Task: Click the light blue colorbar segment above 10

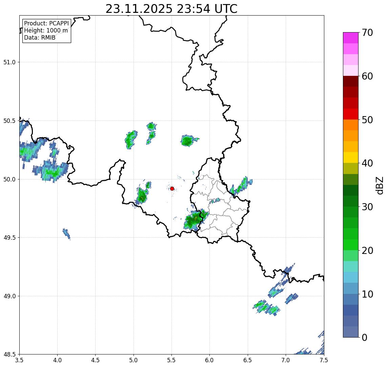Action: (351, 288)
